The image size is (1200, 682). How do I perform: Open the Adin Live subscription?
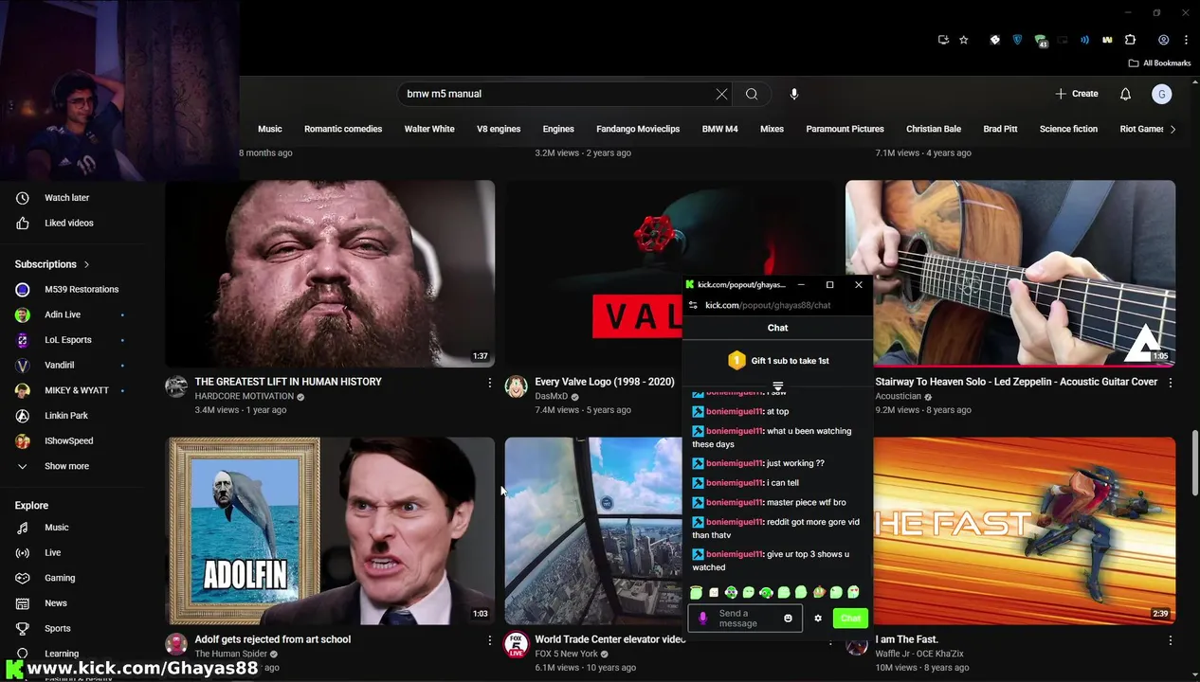[63, 314]
